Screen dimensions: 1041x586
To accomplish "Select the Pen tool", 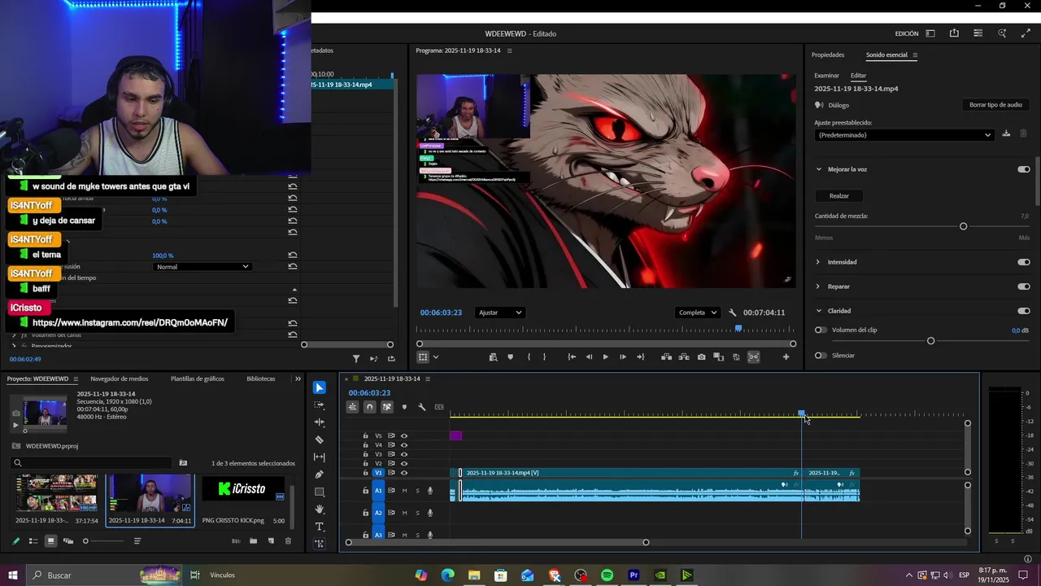I will click(x=320, y=474).
